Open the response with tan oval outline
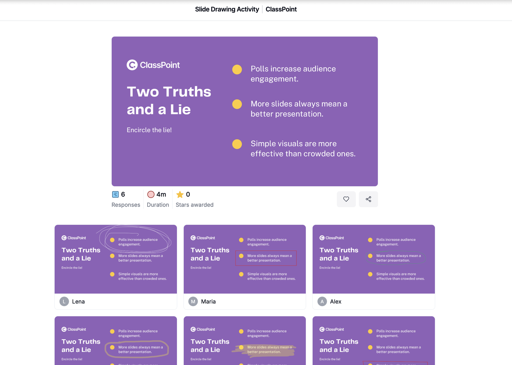 tap(116, 341)
